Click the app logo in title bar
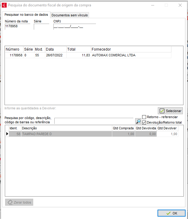The width and height of the screenshot is (188, 219). [x=4, y=5]
